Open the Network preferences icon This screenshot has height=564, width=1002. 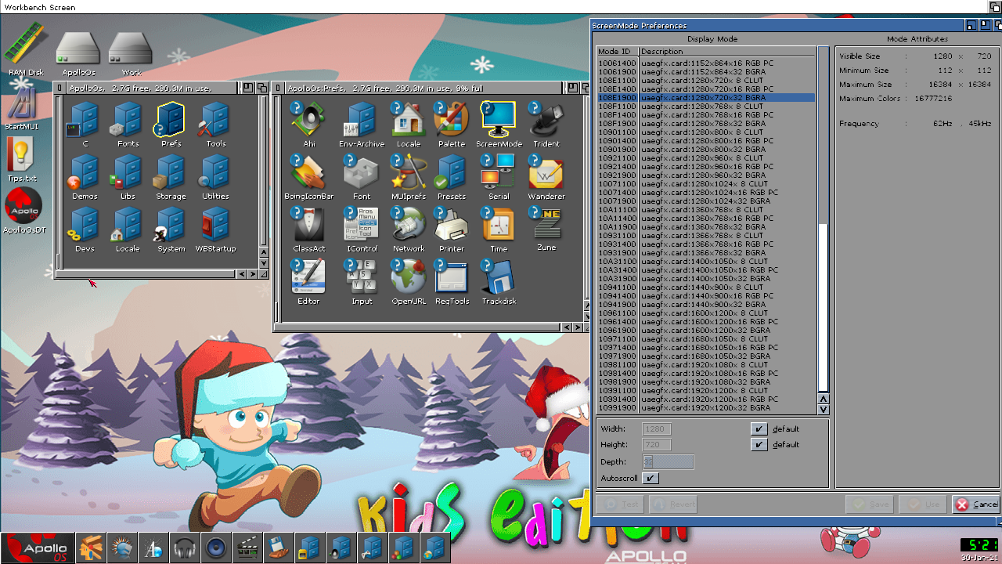coord(408,226)
